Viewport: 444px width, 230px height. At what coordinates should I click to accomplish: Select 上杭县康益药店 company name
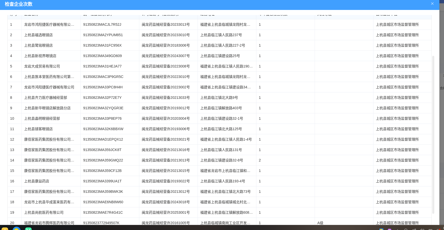(37, 181)
